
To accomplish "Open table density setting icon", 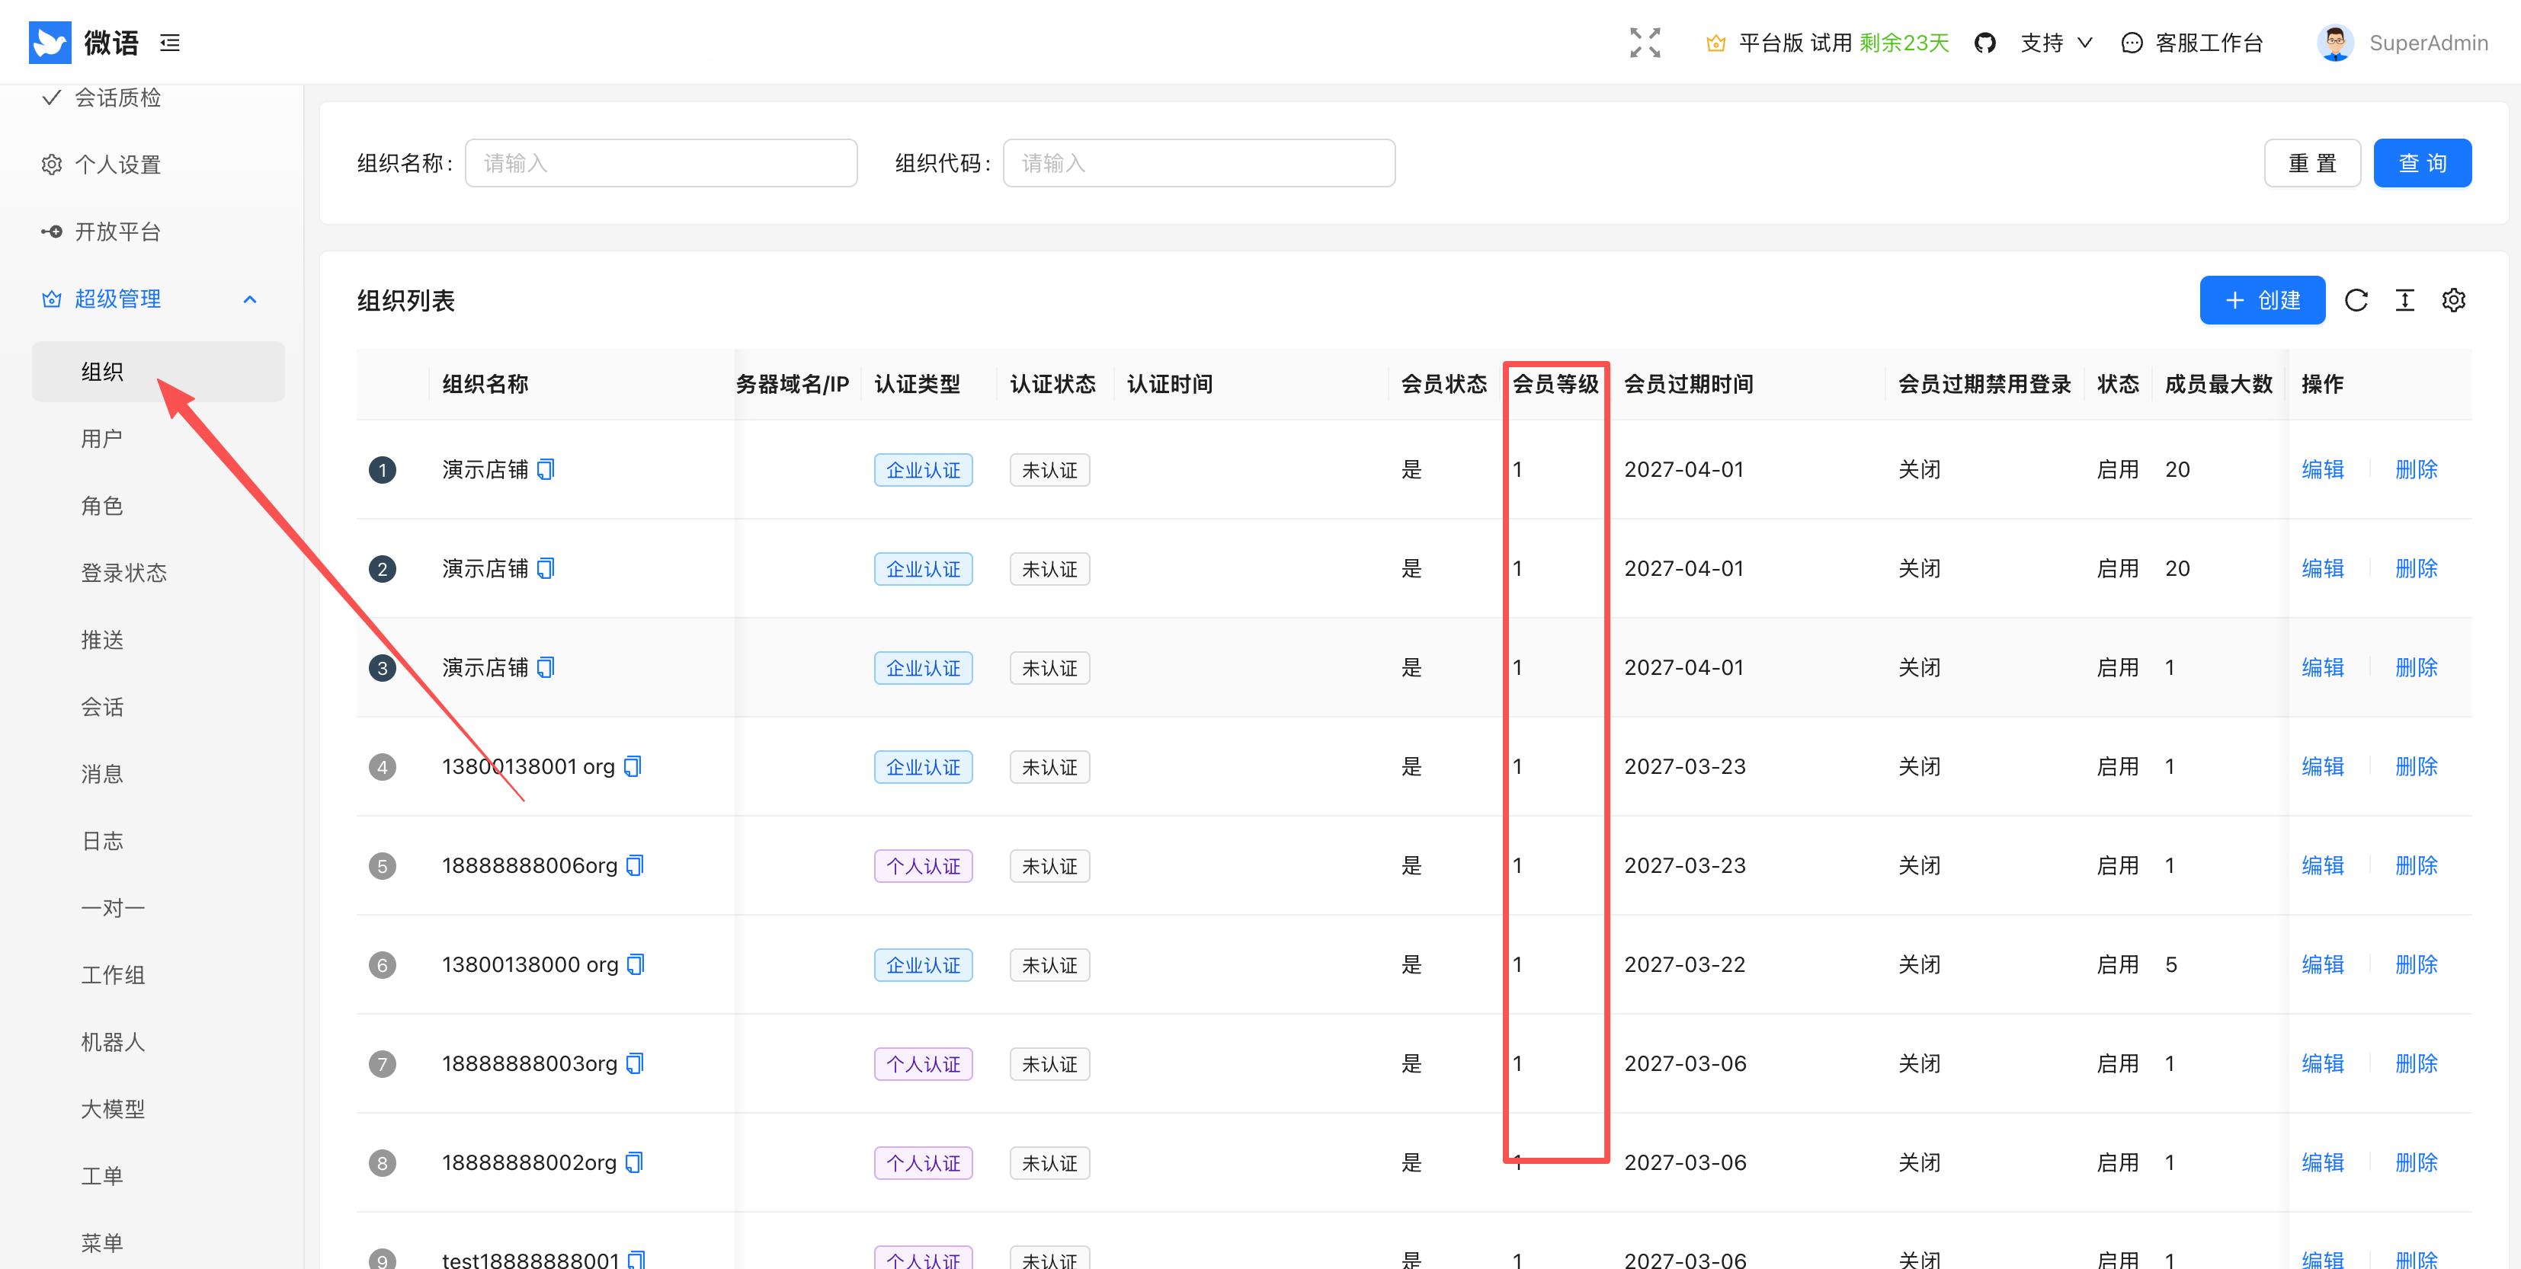I will 2404,300.
